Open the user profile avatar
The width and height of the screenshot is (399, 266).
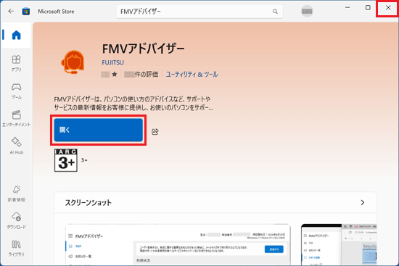(x=307, y=11)
